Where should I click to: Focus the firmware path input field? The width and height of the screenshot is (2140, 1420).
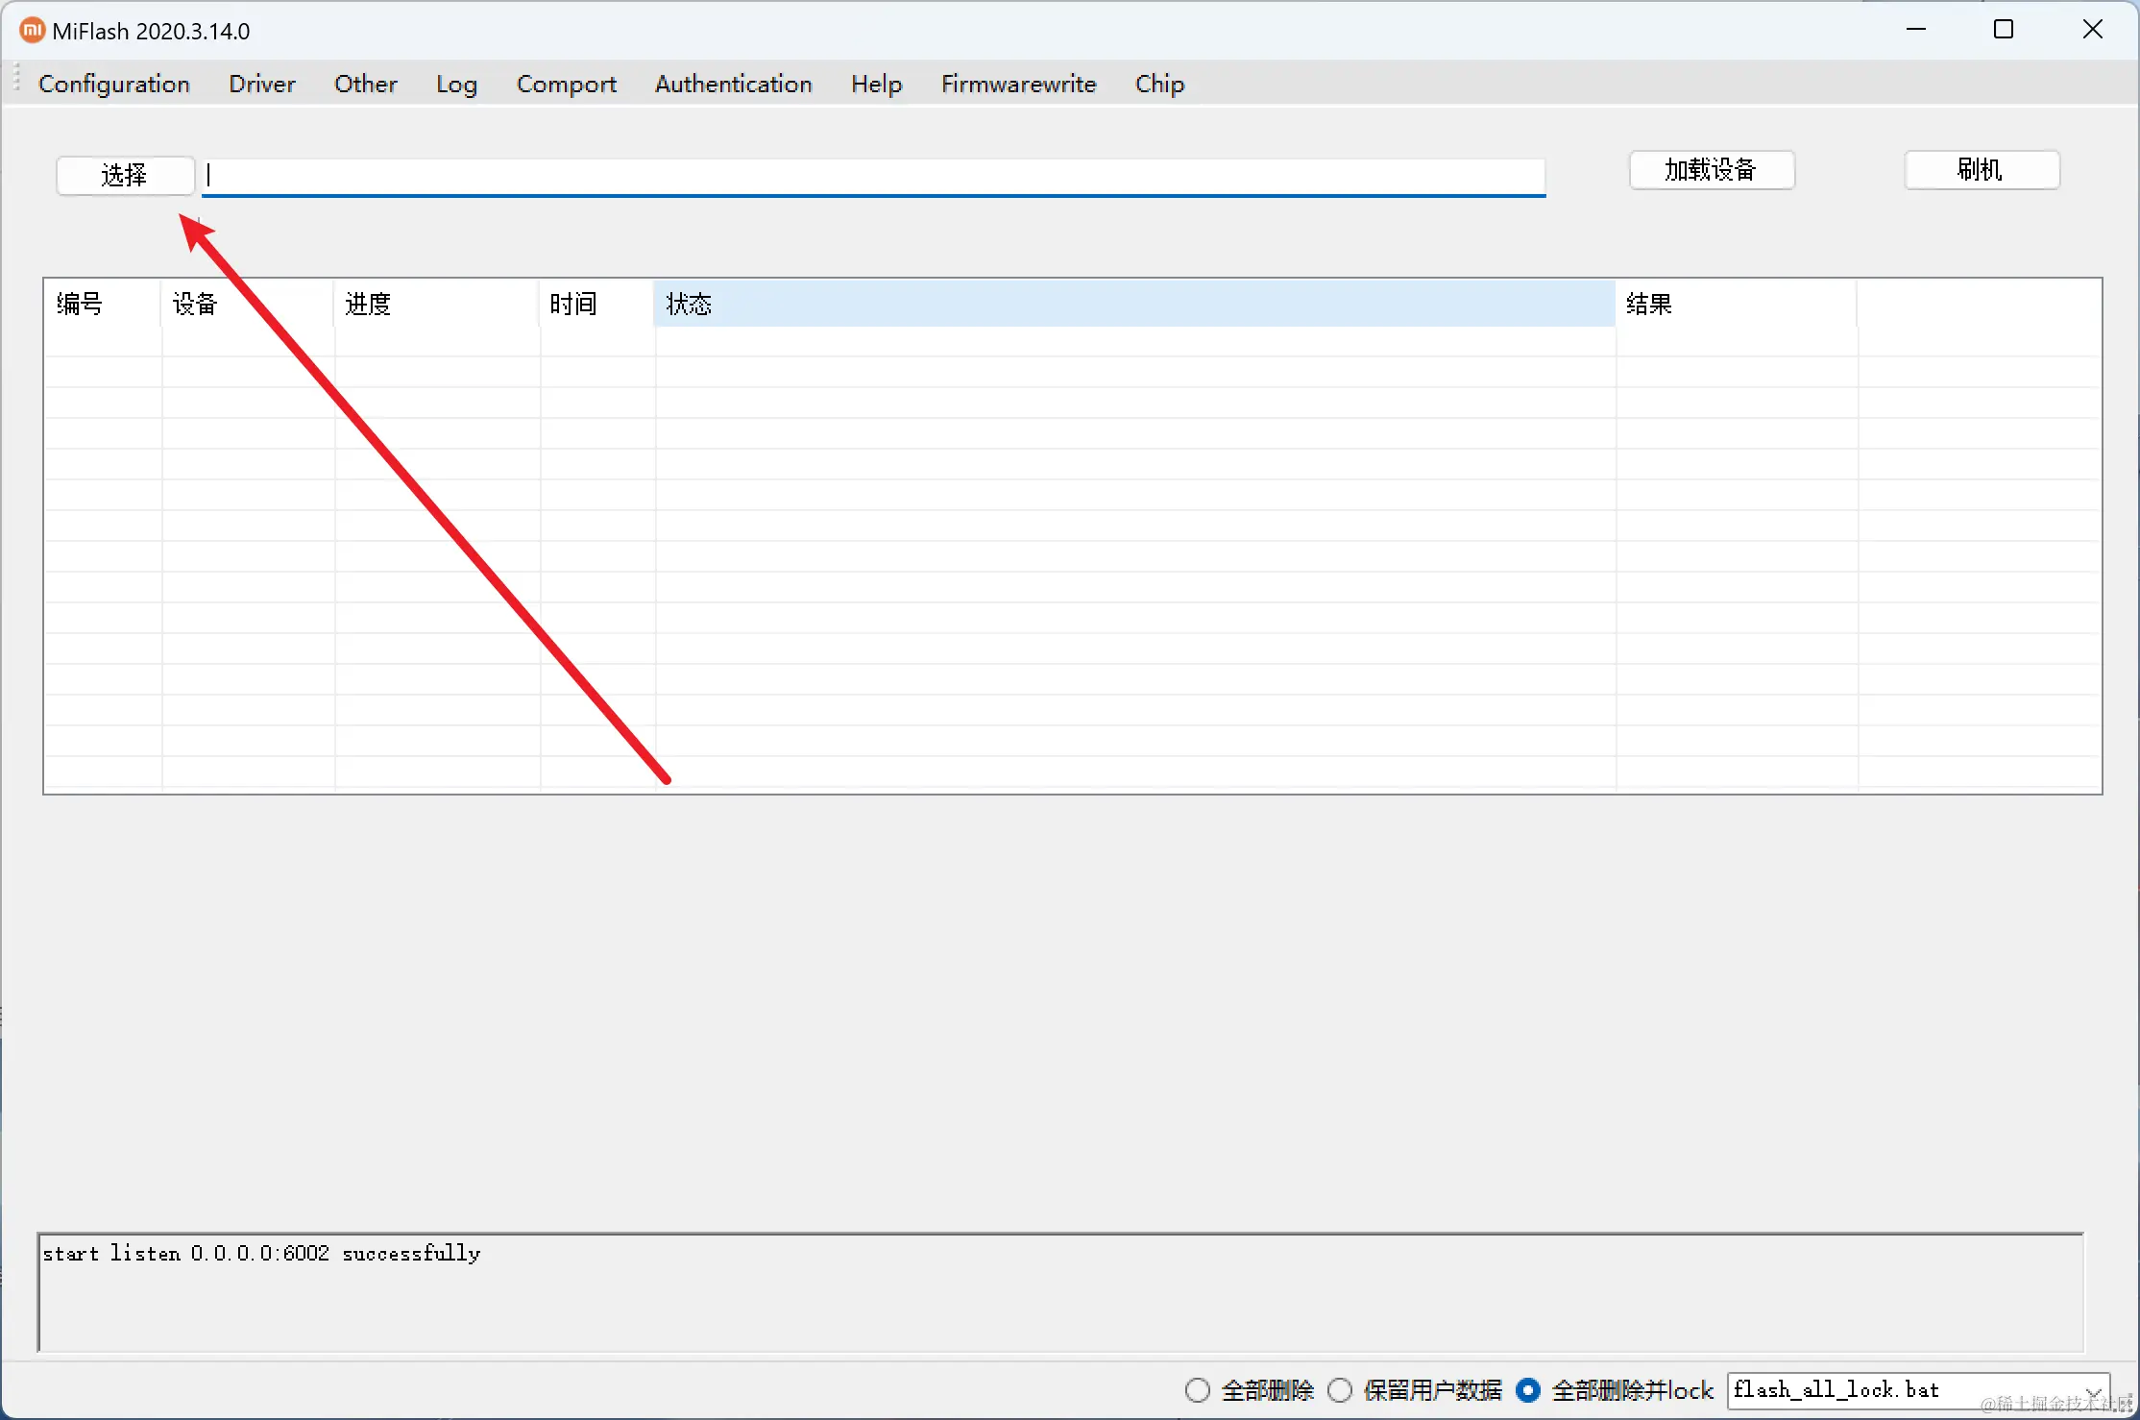point(872,176)
